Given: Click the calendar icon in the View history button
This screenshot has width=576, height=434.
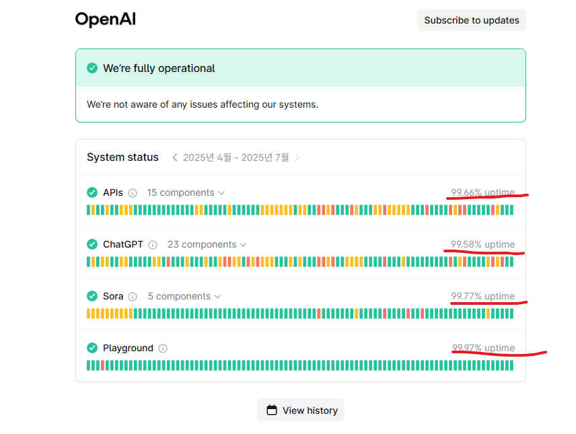Looking at the screenshot, I should coord(272,410).
